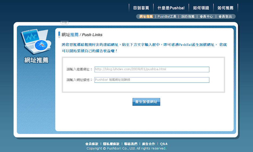Open 如何推薦 navigation item
This screenshot has height=152, width=253.
point(225,8)
